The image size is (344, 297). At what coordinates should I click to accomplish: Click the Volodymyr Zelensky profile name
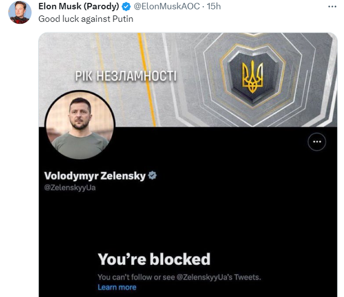[x=95, y=176]
